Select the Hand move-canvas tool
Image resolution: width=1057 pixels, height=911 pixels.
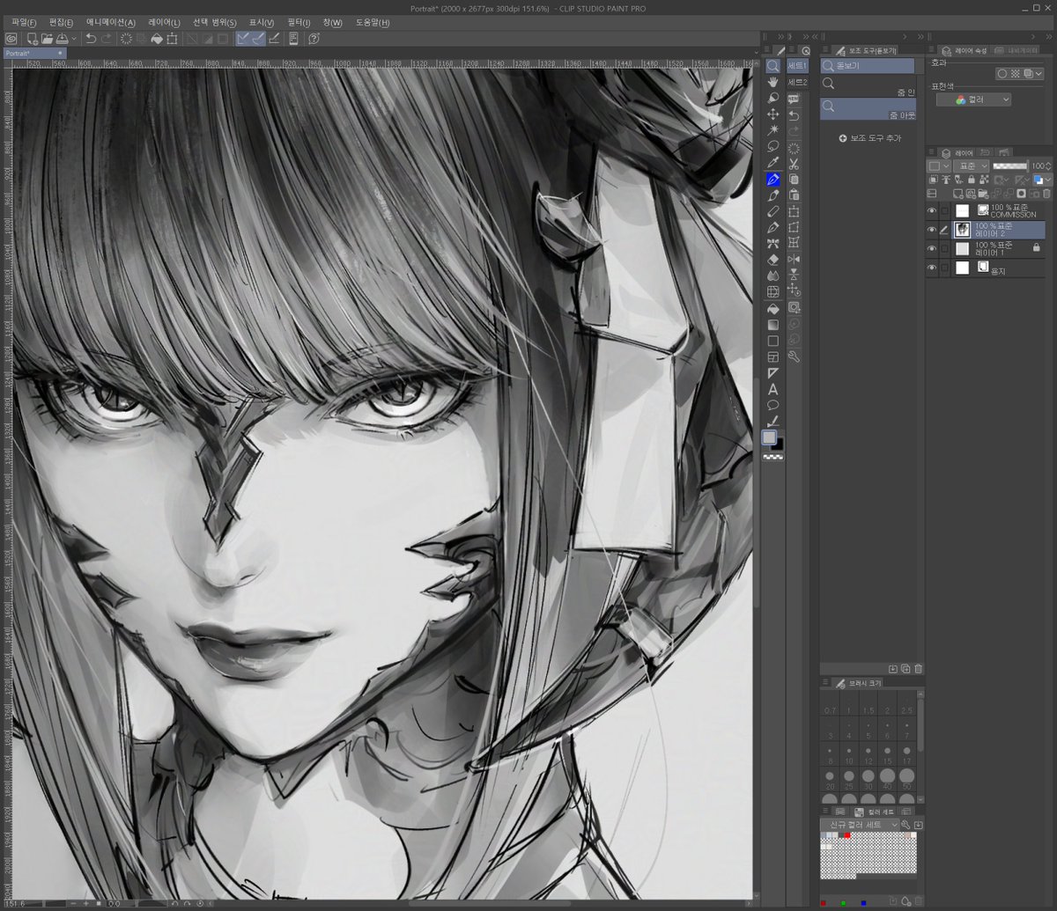772,82
